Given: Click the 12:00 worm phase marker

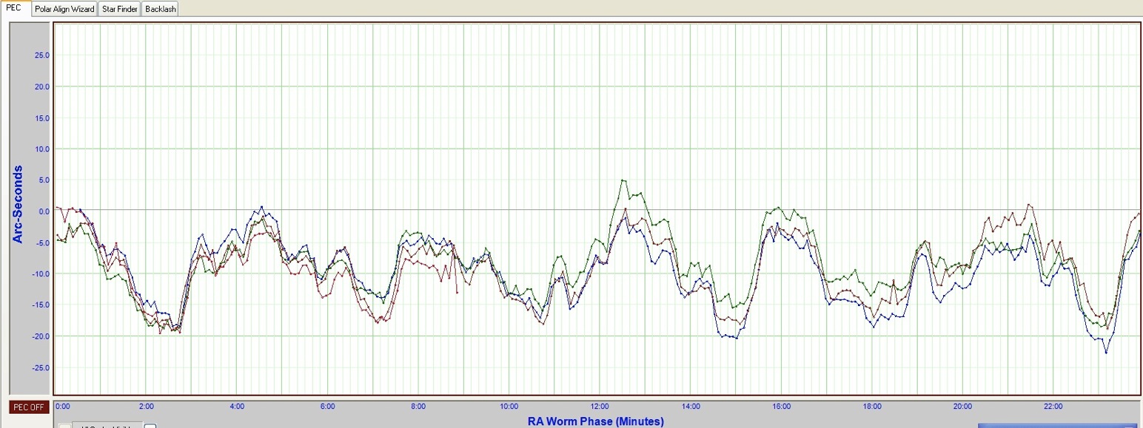Looking at the screenshot, I should [x=600, y=407].
